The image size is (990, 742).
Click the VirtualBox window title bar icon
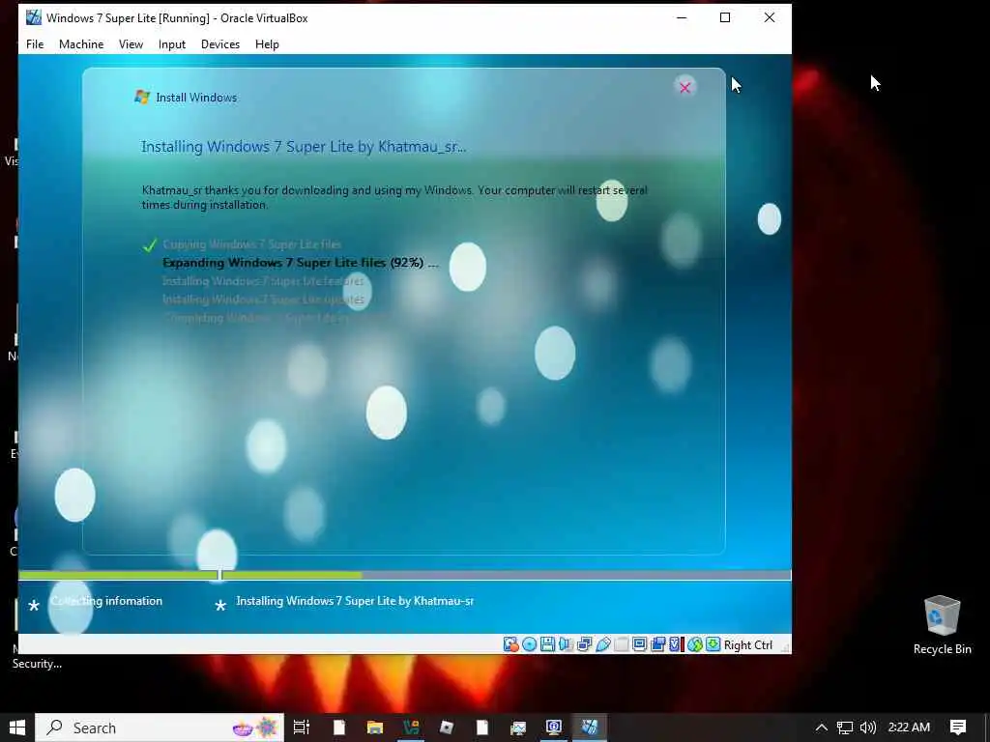point(34,17)
